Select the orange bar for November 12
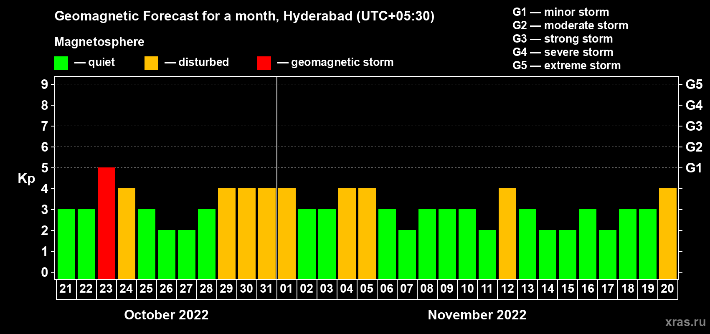The height and width of the screenshot is (334, 710). point(507,234)
